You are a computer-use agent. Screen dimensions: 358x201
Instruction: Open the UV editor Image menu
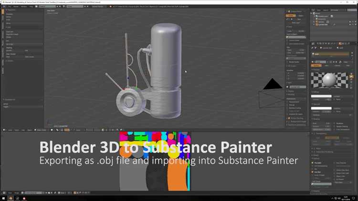pos(17,193)
